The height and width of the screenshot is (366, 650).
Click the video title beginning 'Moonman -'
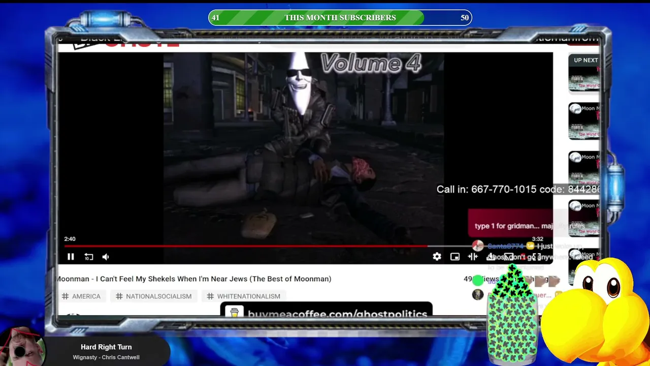pyautogui.click(x=194, y=279)
